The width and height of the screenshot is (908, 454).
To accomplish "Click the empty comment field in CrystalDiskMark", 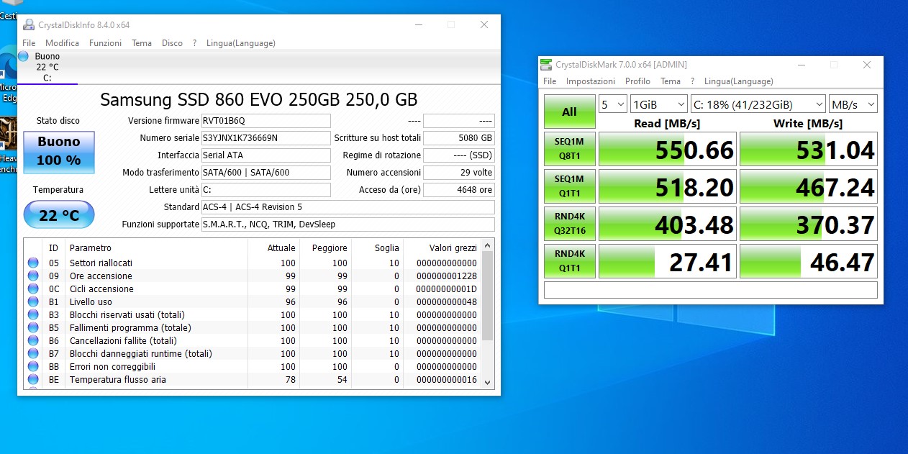I will (711, 289).
